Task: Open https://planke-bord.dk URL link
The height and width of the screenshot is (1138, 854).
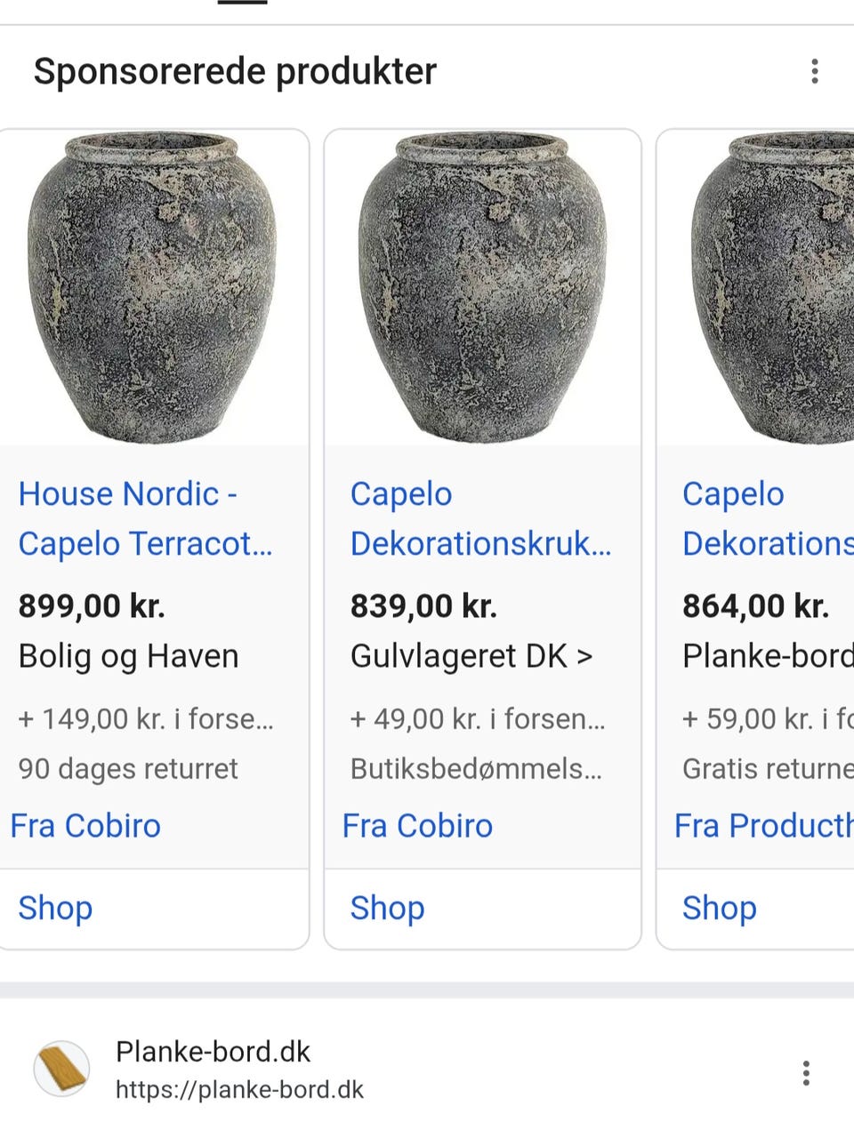Action: point(239,1090)
